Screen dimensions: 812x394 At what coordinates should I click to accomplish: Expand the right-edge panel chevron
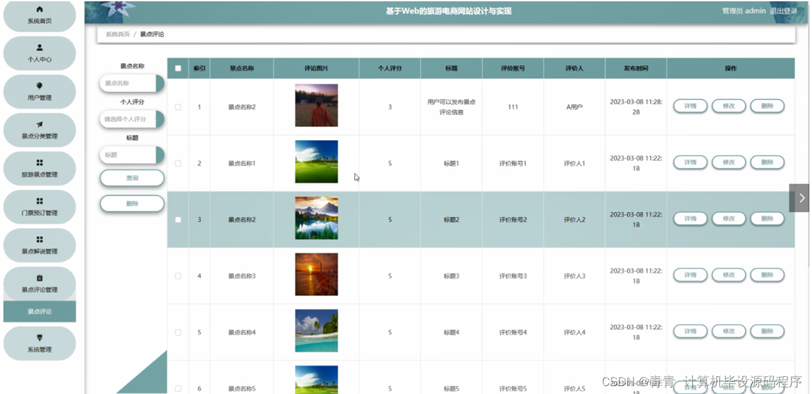pos(801,197)
